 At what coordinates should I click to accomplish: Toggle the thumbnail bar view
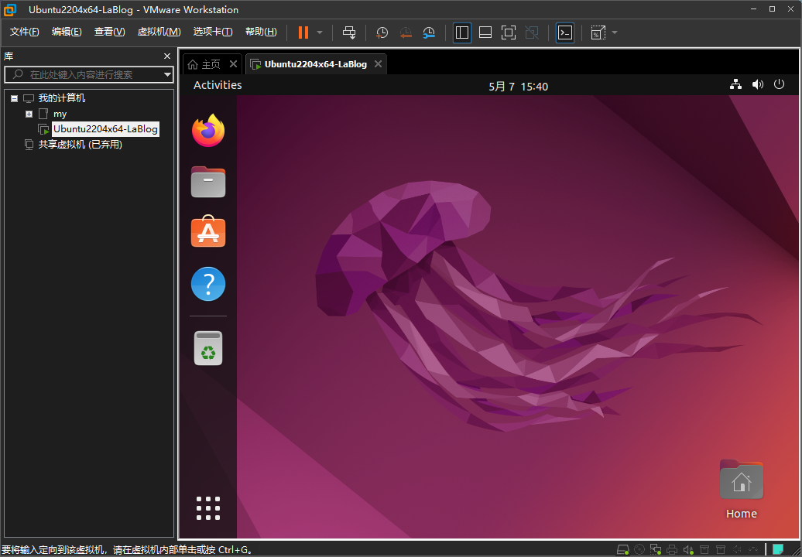pyautogui.click(x=485, y=32)
